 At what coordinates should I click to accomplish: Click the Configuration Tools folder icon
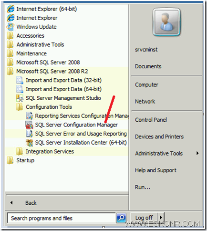click(x=20, y=107)
